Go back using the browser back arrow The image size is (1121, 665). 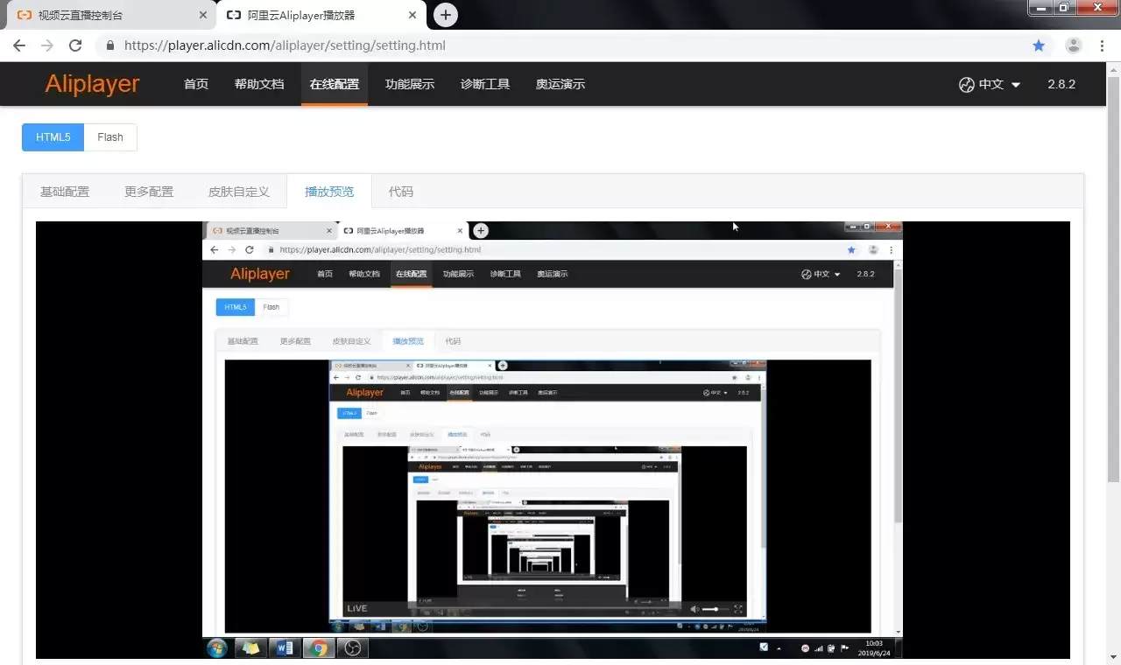tap(19, 45)
